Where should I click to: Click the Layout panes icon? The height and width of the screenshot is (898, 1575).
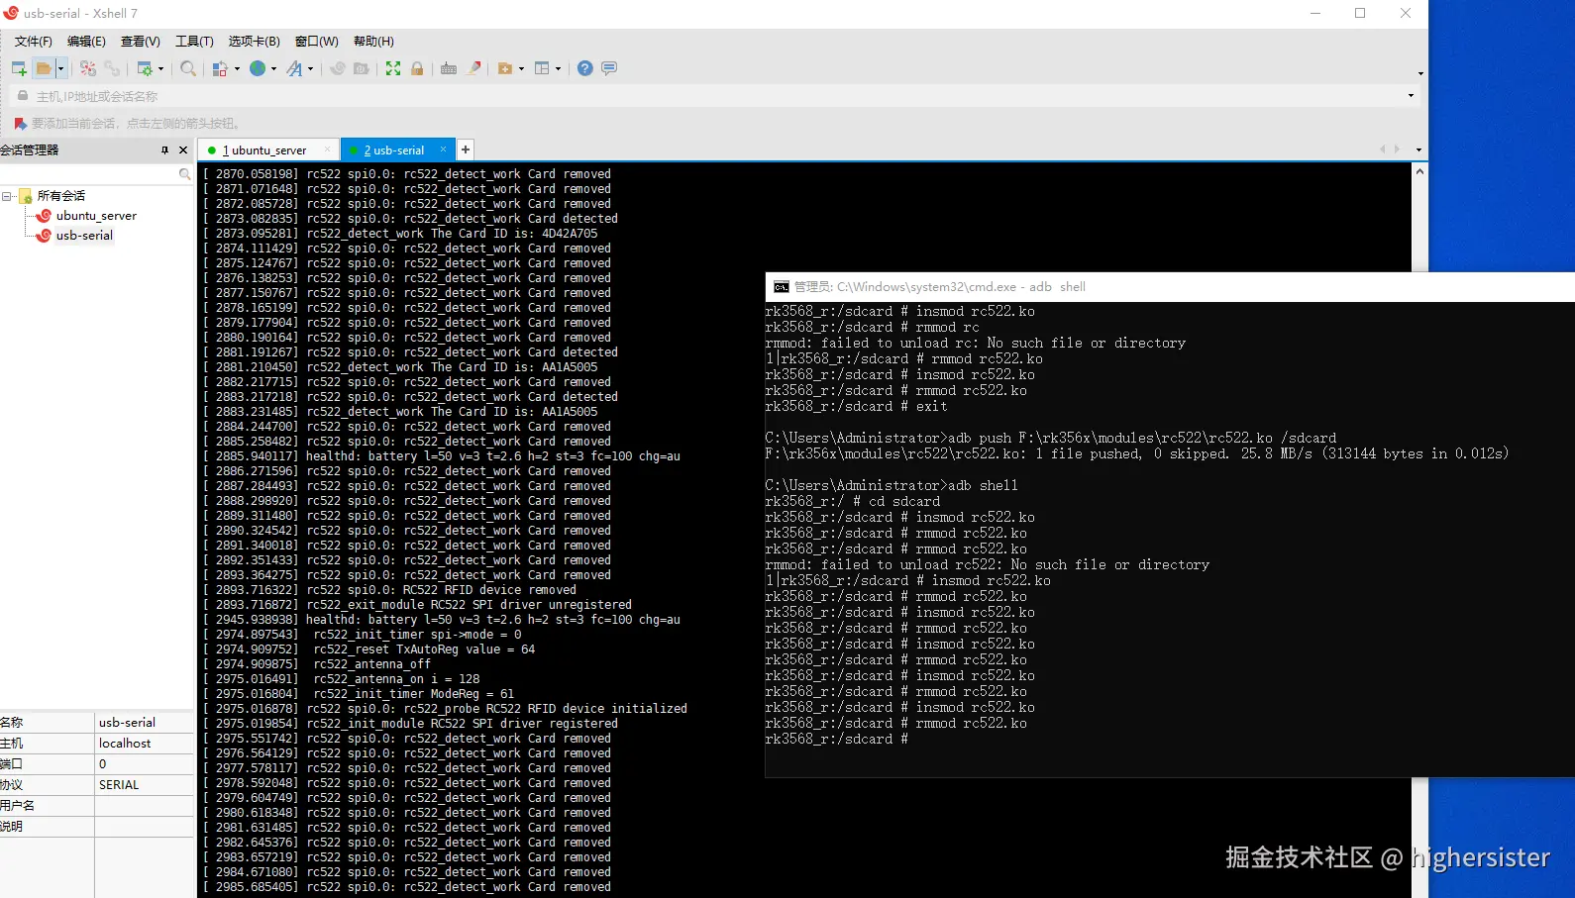(x=542, y=68)
